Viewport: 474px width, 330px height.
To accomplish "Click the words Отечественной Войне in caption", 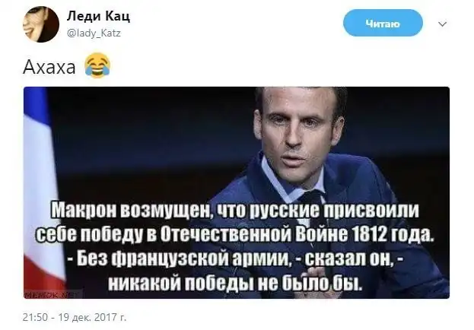I will (x=252, y=234).
